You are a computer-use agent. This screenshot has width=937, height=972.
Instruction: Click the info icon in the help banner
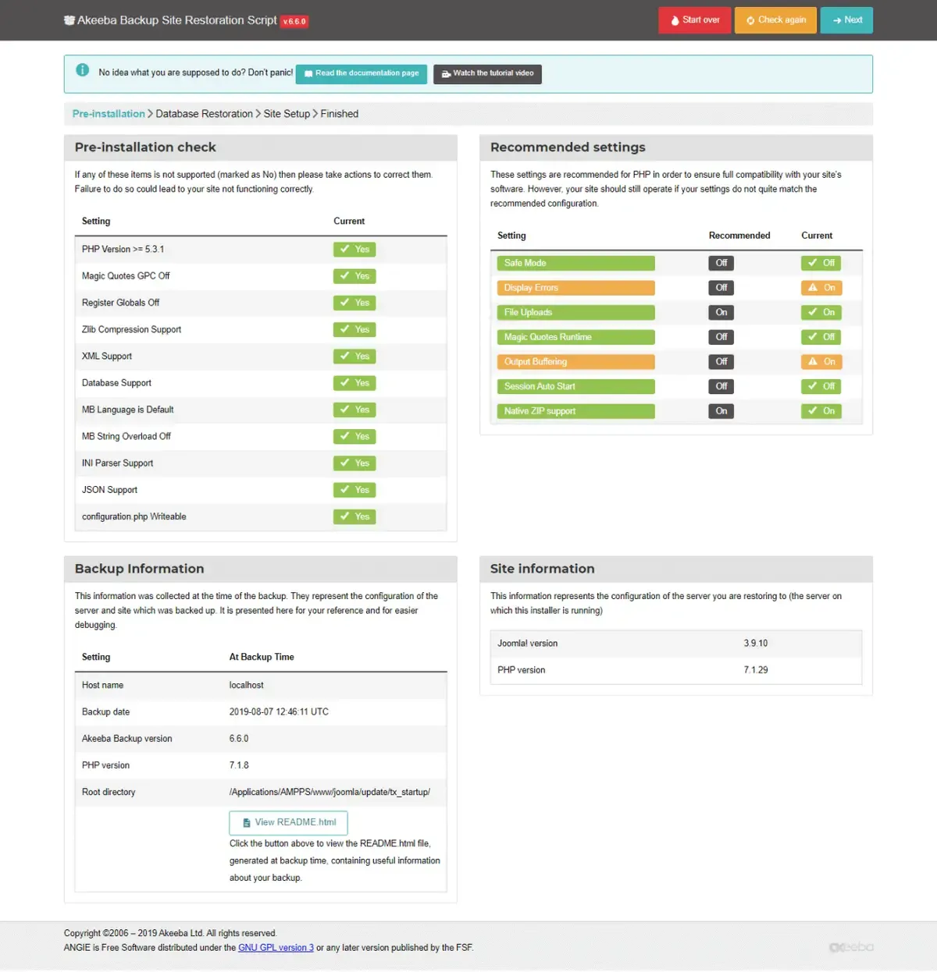tap(82, 70)
